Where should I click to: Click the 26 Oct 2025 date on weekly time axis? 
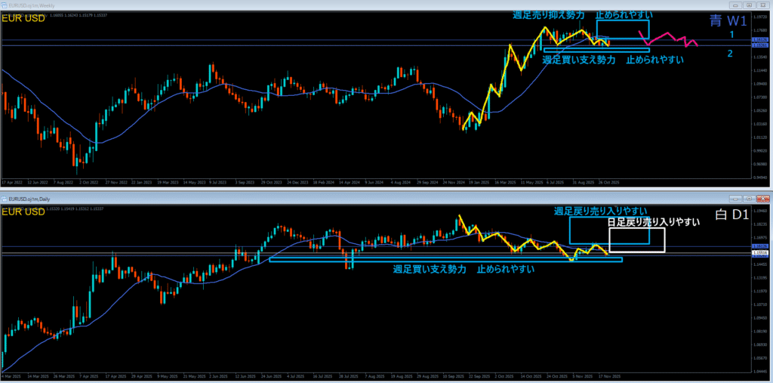(x=608, y=182)
